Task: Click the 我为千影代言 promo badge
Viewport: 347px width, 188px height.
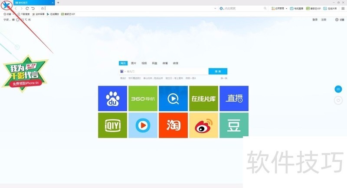Action: [25, 74]
